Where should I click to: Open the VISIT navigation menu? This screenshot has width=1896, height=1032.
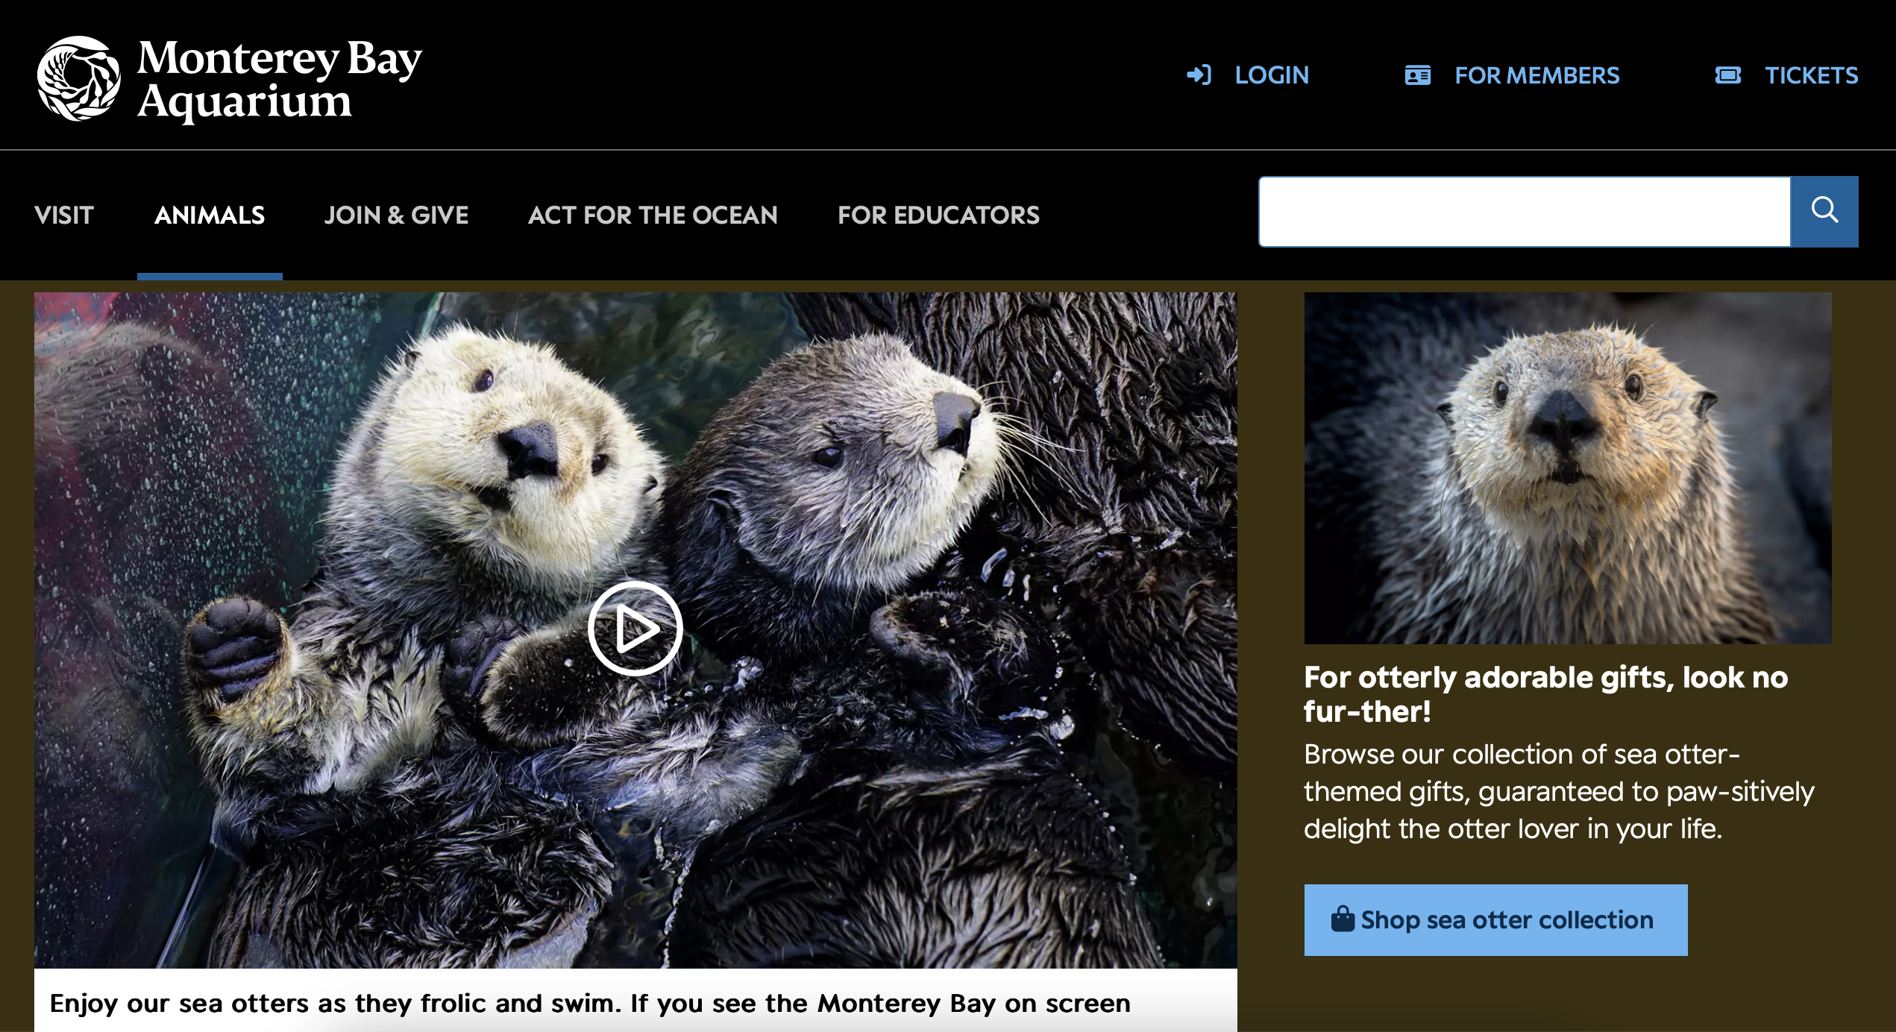tap(64, 215)
